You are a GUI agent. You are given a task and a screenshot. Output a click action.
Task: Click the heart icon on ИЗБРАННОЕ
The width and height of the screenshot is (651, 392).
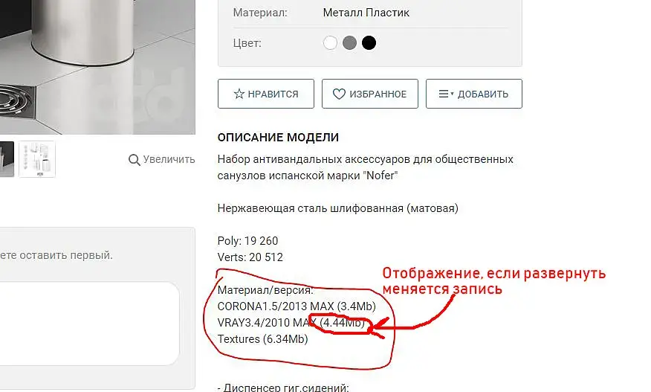pos(339,94)
